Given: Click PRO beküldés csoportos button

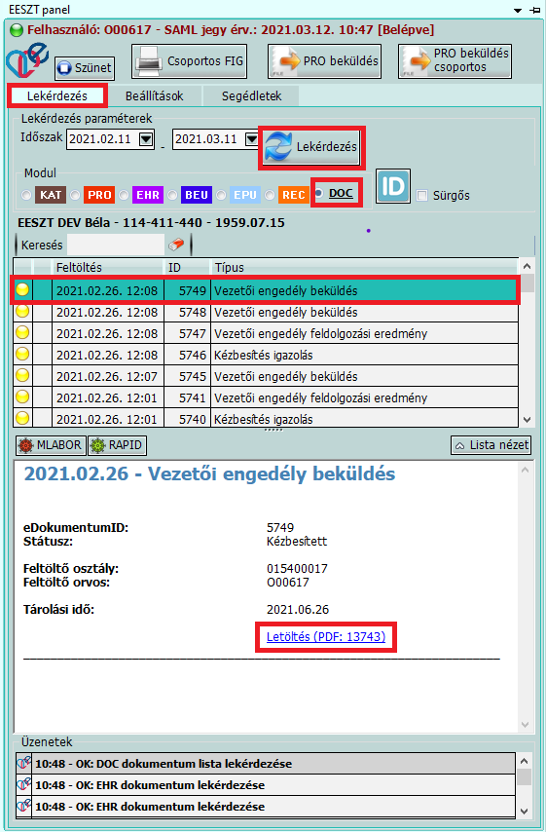Looking at the screenshot, I should [x=455, y=61].
